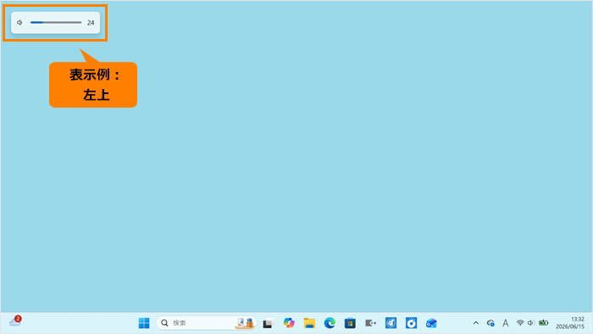Toggle the IME input mode A indicator

505,323
